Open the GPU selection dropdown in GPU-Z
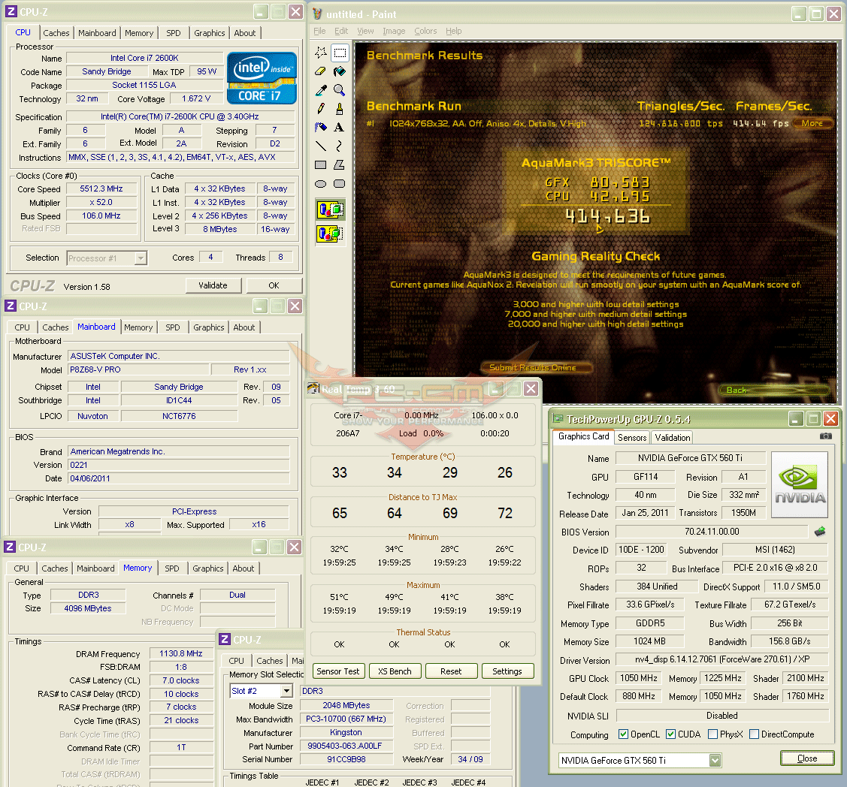Viewport: 847px width, 787px height. [x=715, y=761]
